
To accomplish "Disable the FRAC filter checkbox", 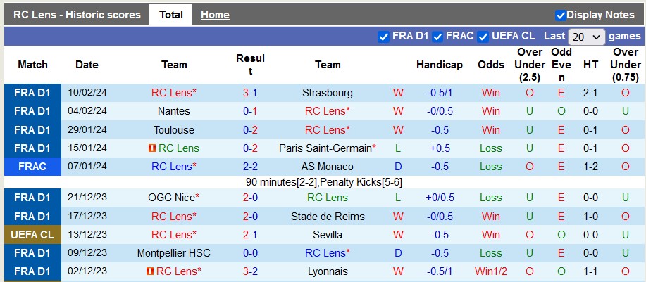I will (437, 37).
